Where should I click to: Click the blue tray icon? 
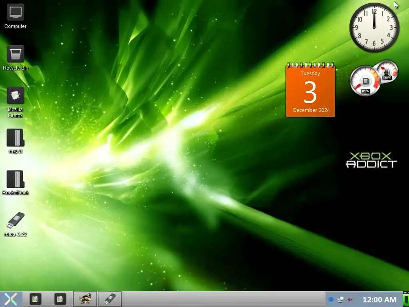tap(331, 299)
